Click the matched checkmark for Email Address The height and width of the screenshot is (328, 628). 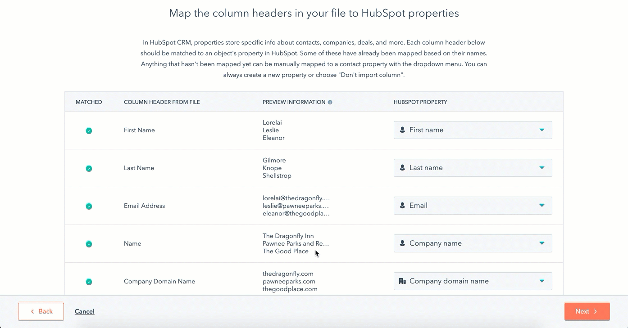(89, 207)
